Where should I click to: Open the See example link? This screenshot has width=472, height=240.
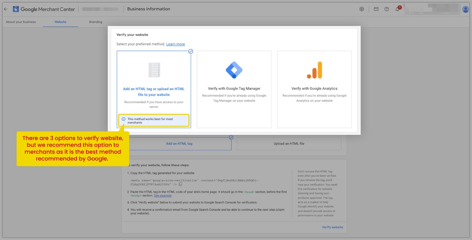tap(163, 196)
